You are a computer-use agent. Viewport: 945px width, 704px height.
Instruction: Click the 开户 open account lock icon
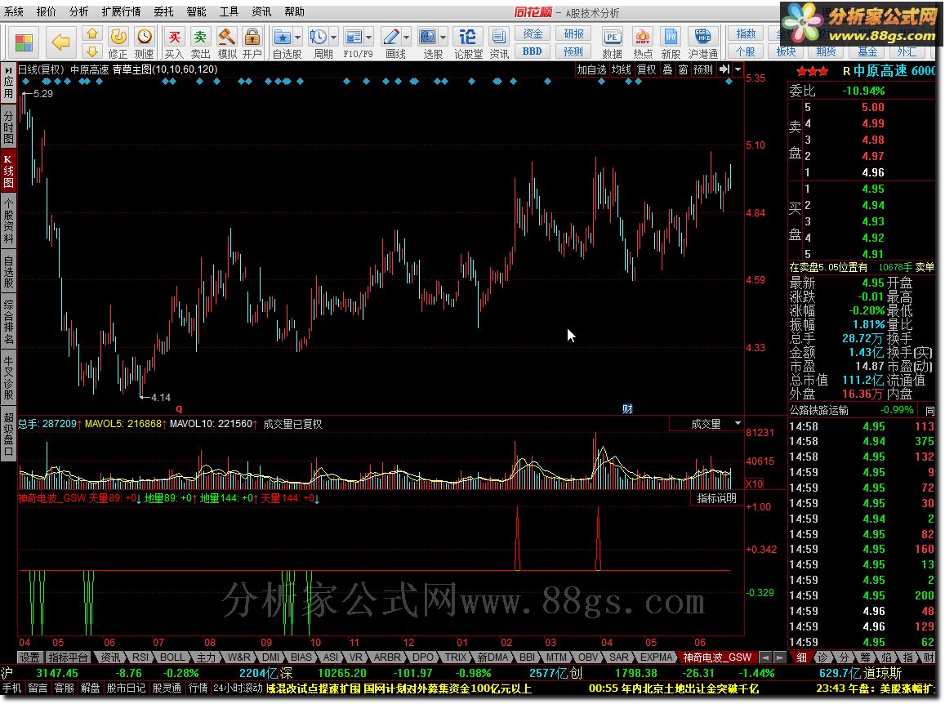[252, 42]
